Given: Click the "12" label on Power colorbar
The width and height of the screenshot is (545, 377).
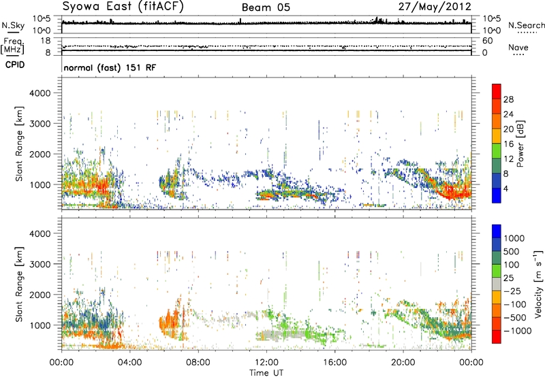Looking at the screenshot, I should pyautogui.click(x=508, y=159).
